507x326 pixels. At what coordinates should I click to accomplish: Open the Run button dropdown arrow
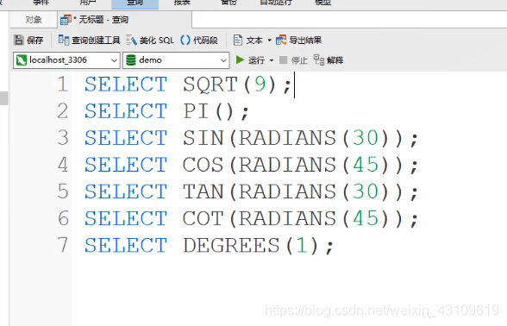272,60
